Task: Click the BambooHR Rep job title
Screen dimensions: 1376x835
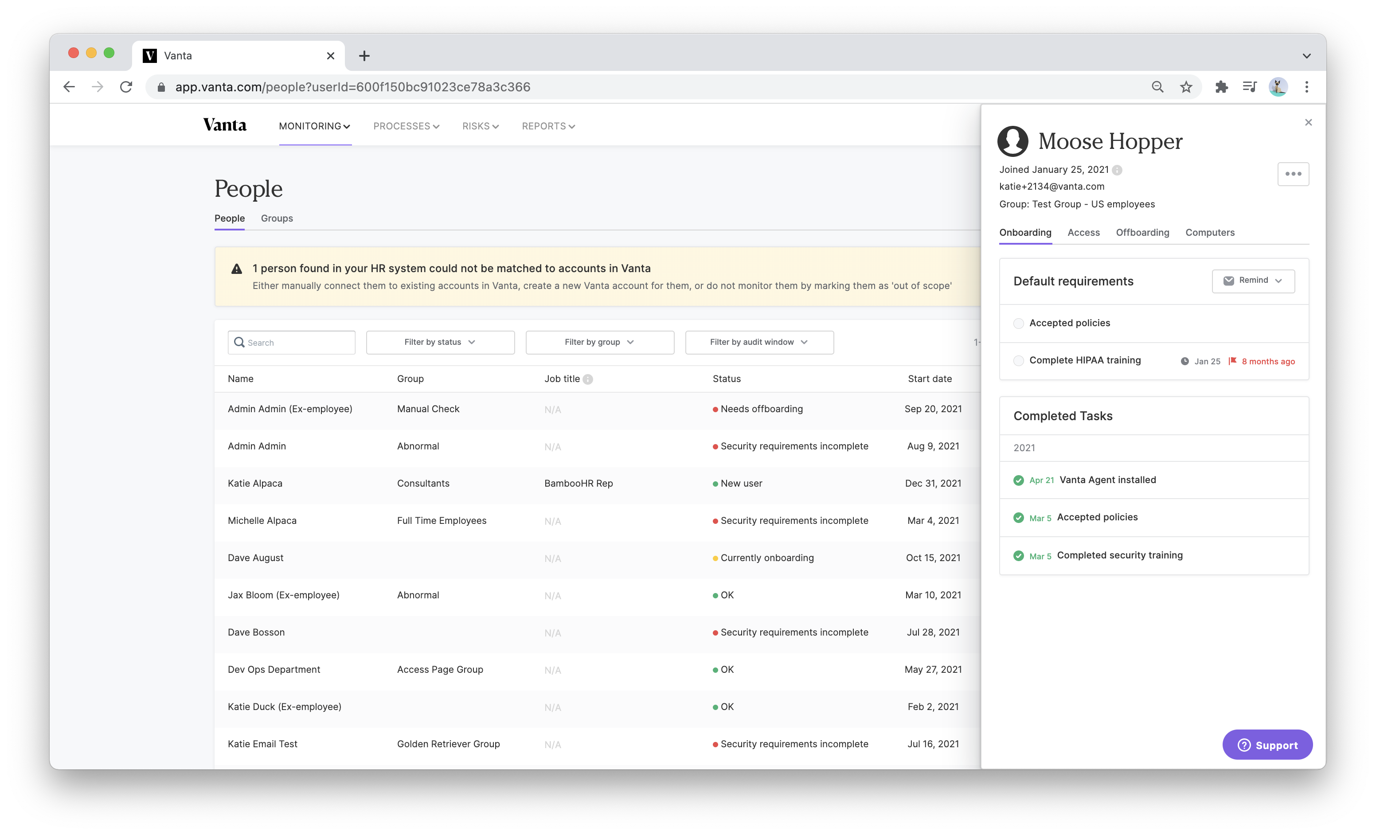Action: click(579, 484)
